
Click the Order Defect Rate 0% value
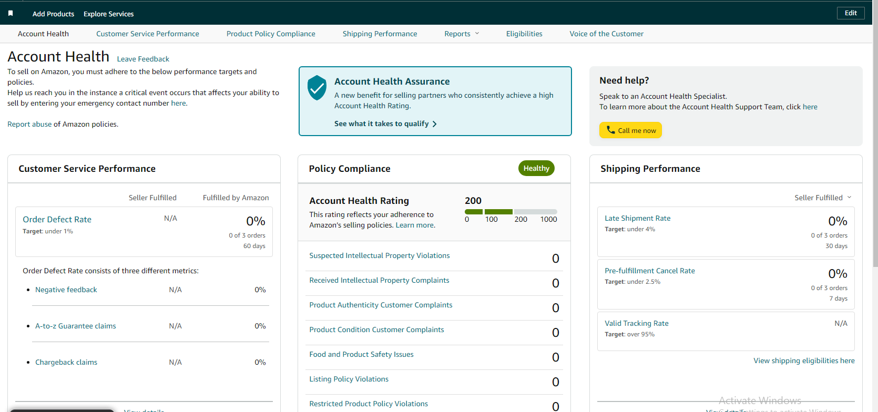coord(256,221)
